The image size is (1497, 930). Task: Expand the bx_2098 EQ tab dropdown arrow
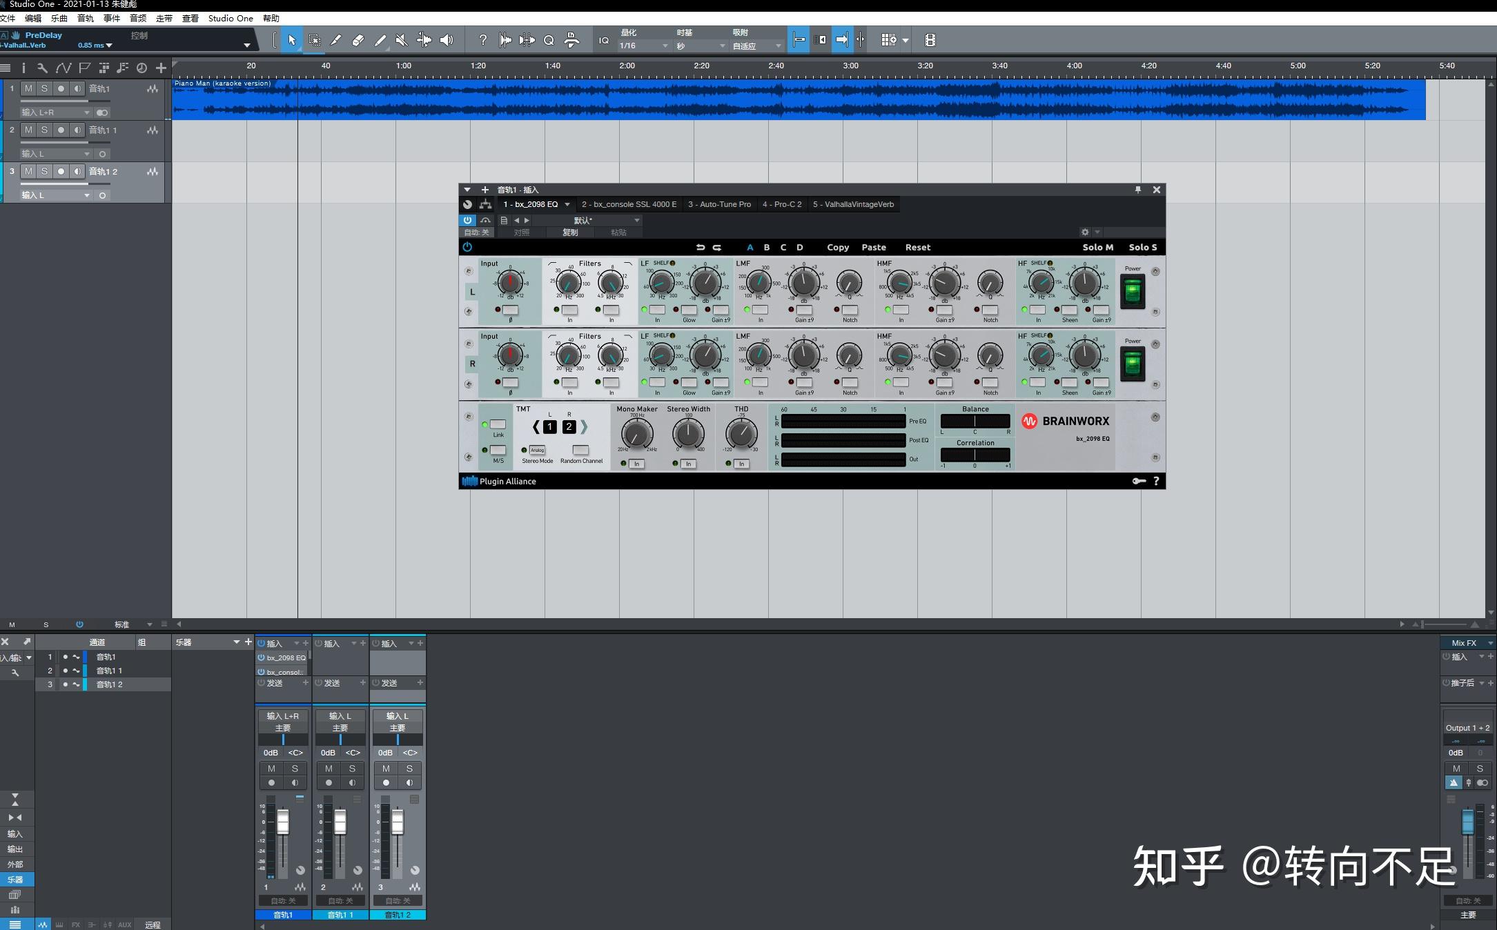pyautogui.click(x=567, y=204)
